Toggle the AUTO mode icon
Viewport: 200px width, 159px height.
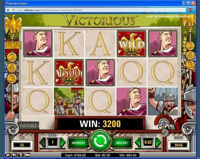[27, 155]
